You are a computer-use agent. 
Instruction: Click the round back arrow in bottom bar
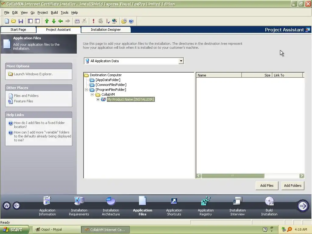(x=16, y=206)
